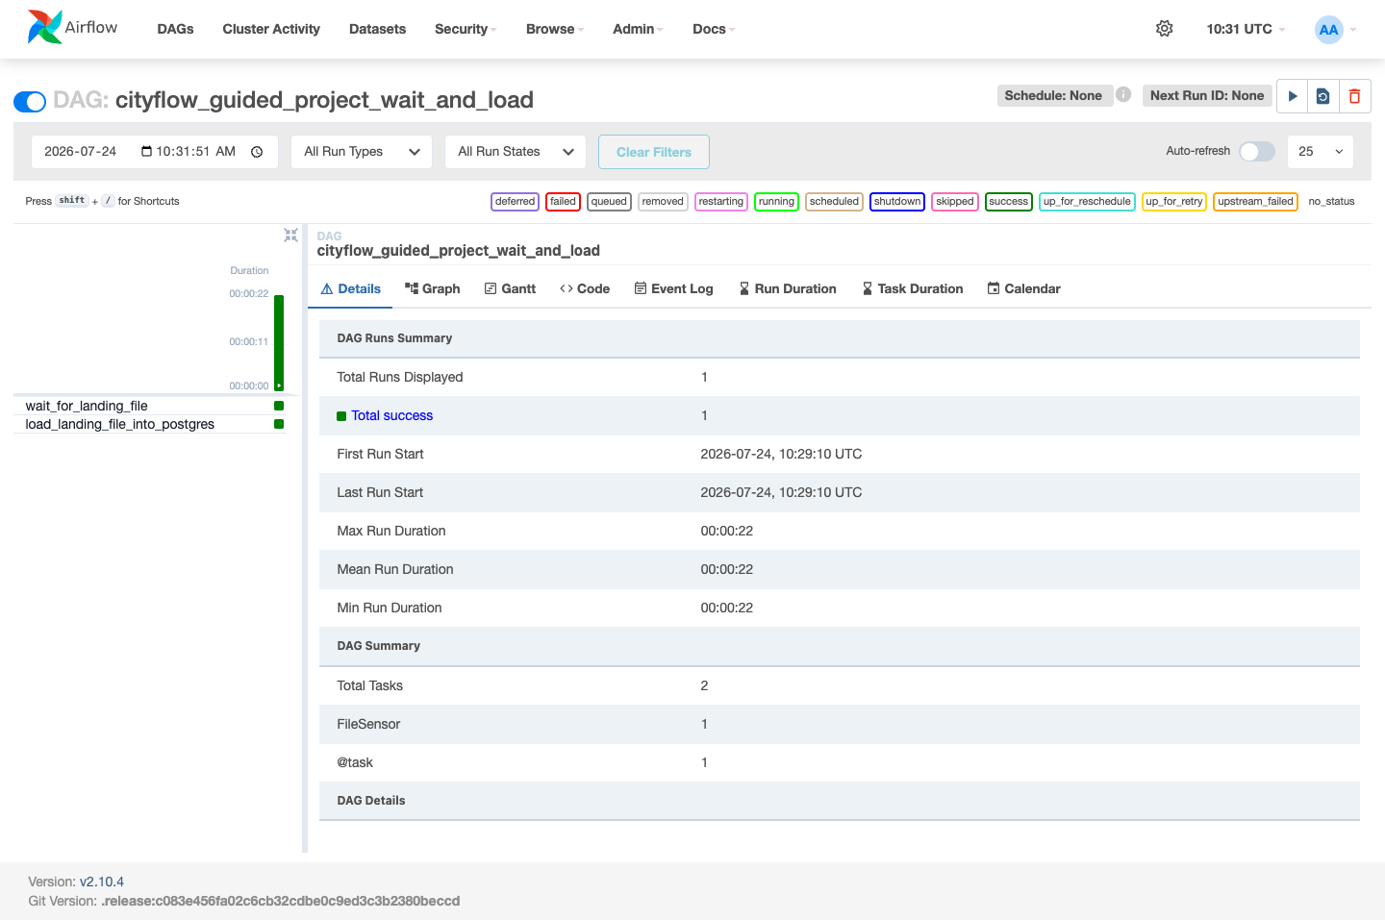Open Cluster Activity page

[x=271, y=29]
